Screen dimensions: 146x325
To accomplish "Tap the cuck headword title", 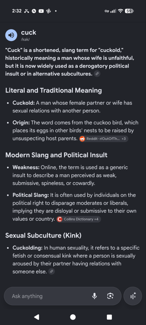I will (x=29, y=32).
